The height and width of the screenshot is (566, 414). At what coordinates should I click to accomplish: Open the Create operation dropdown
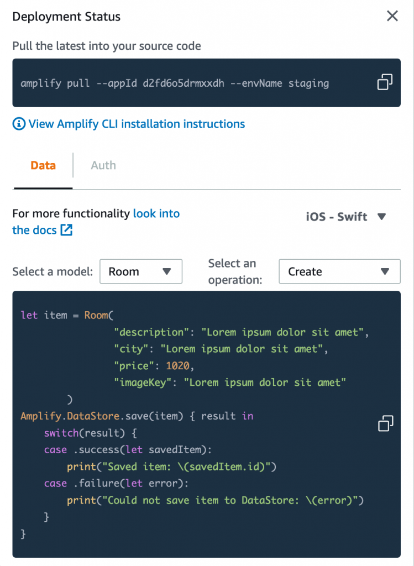(x=339, y=271)
